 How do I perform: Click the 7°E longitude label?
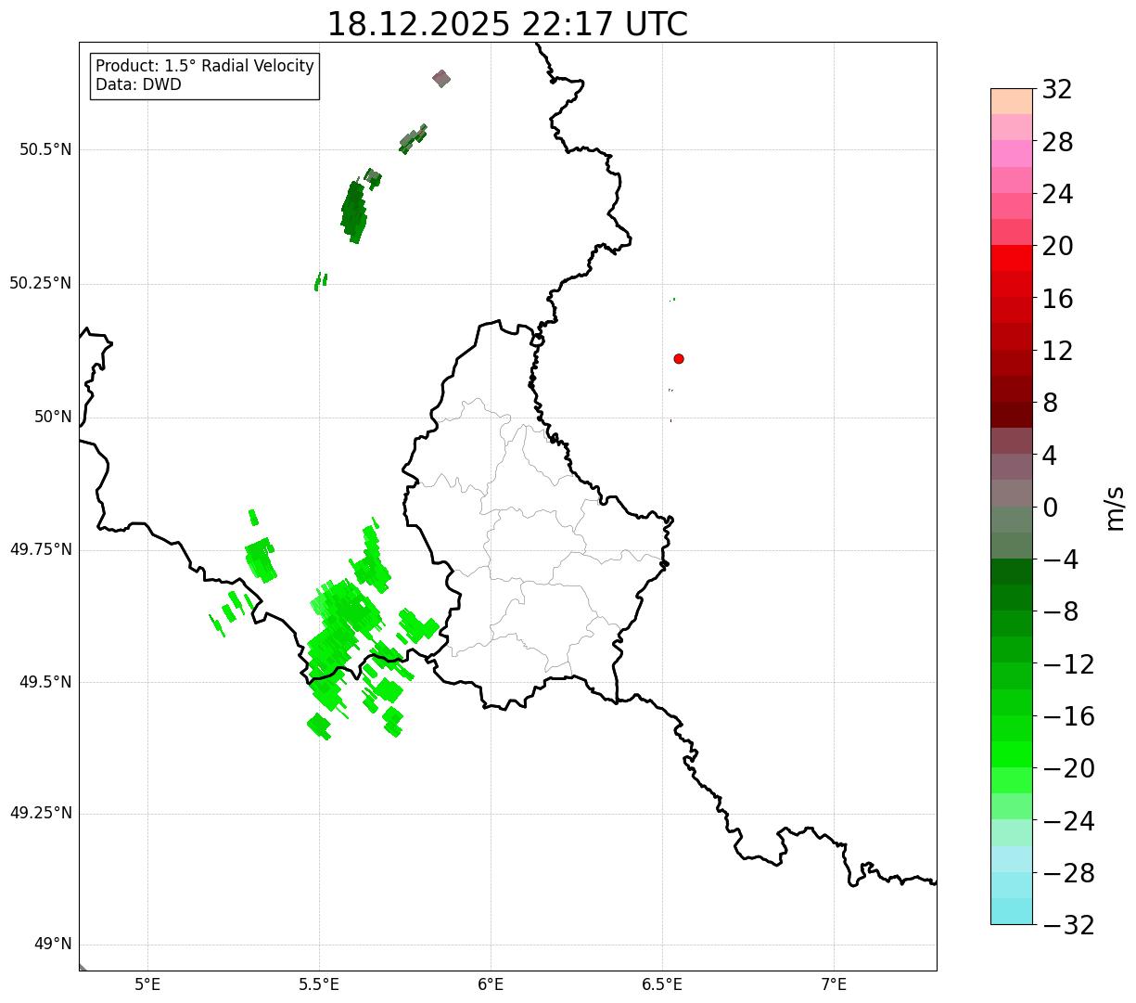834,984
